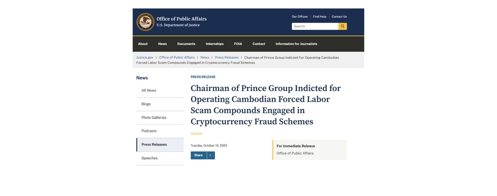Click the chevron arrow beside Share
The width and height of the screenshot is (497, 196).
210,155
